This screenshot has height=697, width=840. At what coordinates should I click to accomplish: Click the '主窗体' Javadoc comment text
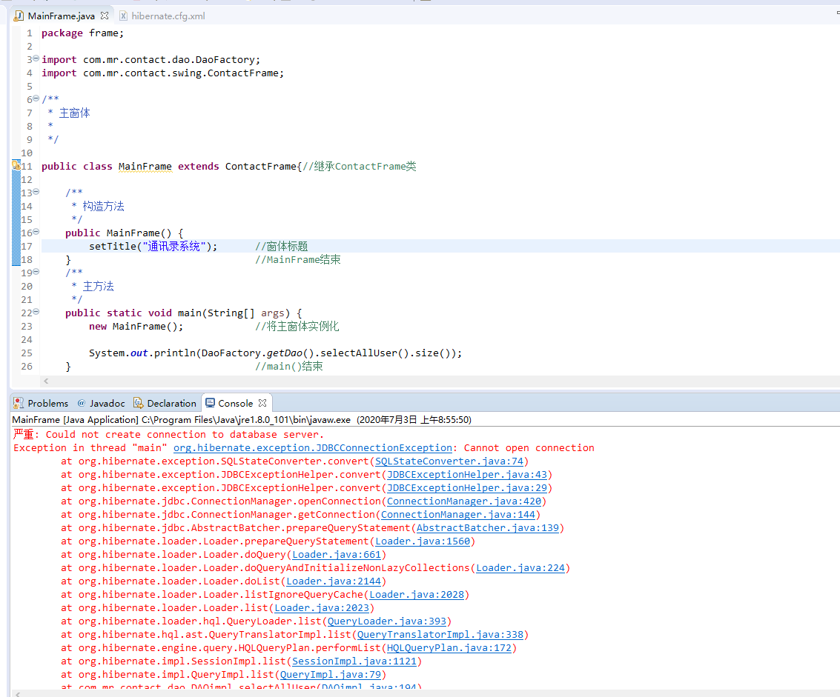tap(74, 113)
